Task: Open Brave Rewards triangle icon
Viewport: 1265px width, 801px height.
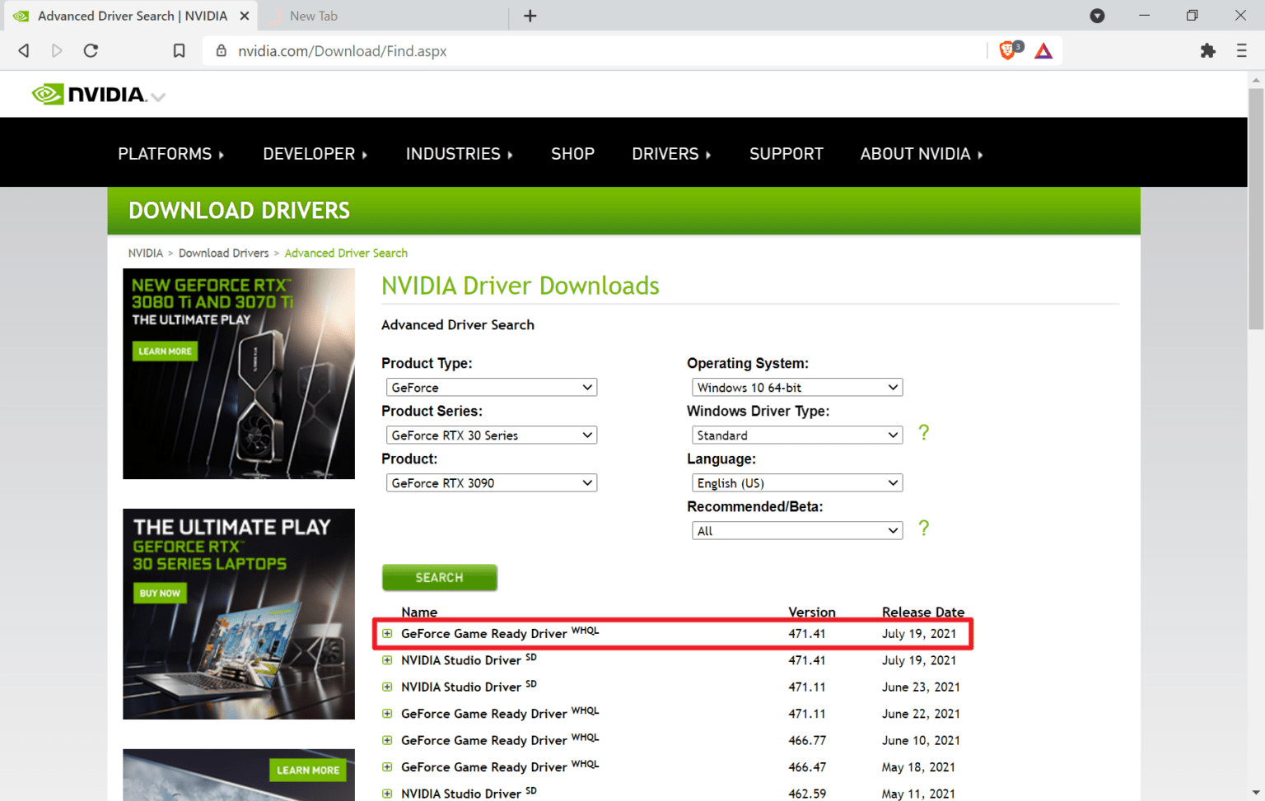Action: (1043, 51)
